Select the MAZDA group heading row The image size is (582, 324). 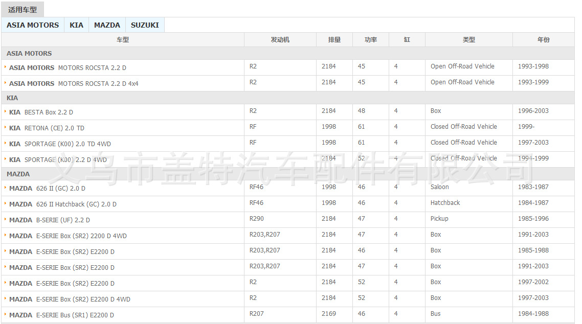tap(288, 174)
